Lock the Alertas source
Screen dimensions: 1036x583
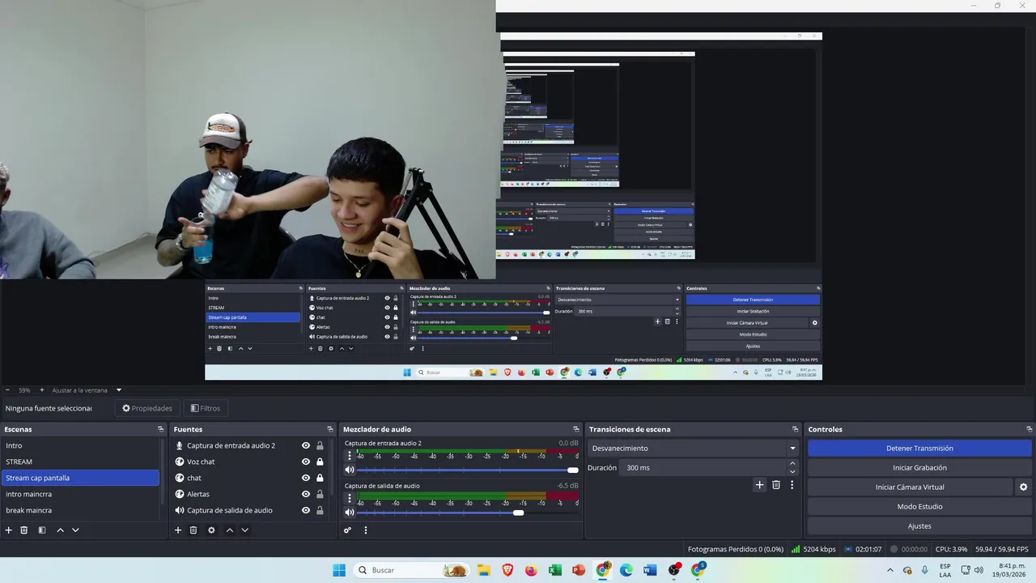320,494
